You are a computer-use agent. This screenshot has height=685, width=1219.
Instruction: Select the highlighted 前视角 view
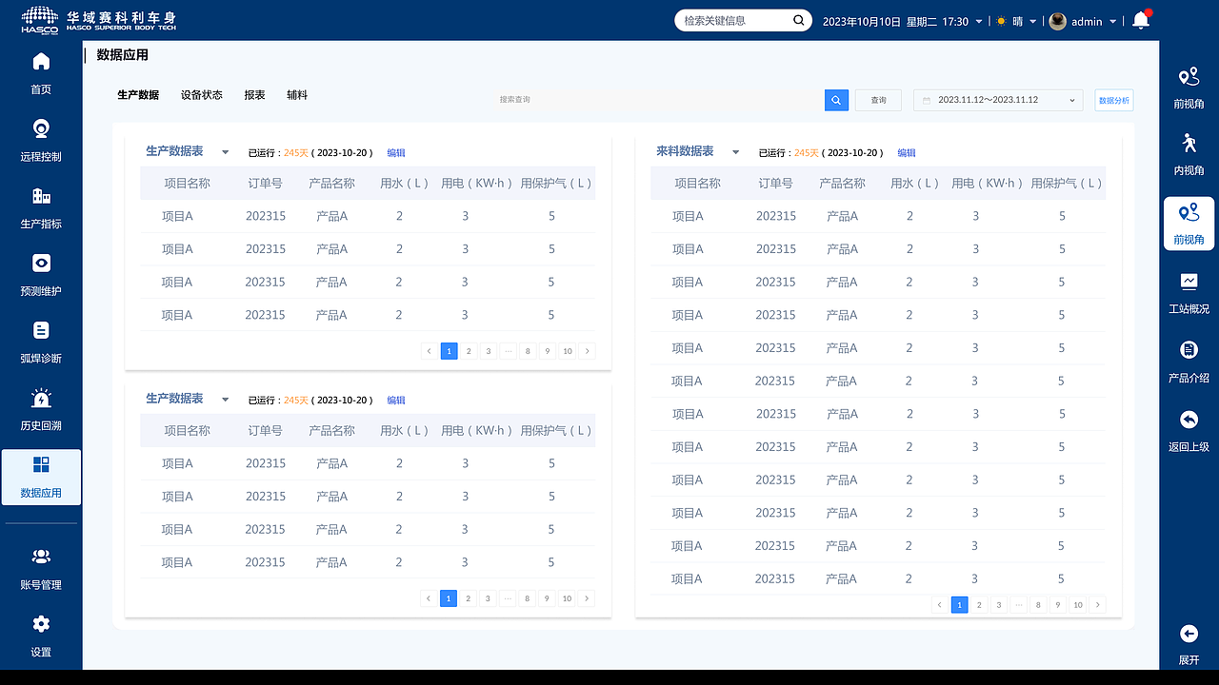[1189, 224]
